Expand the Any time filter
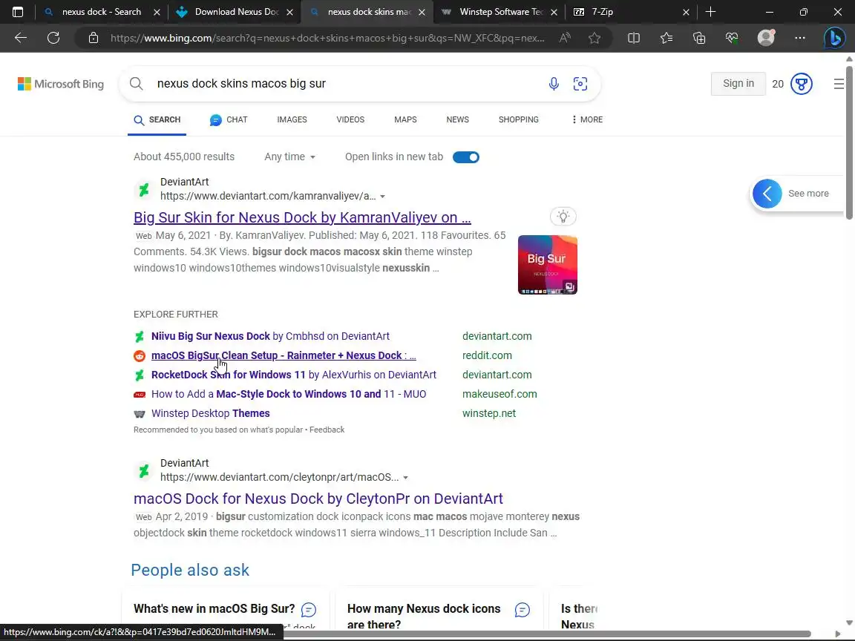Screen dimensions: 855x641 pyautogui.click(x=289, y=157)
